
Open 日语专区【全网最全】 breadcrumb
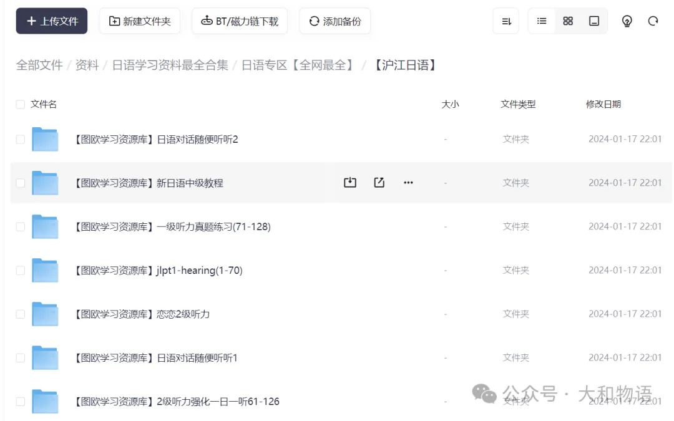pos(299,65)
